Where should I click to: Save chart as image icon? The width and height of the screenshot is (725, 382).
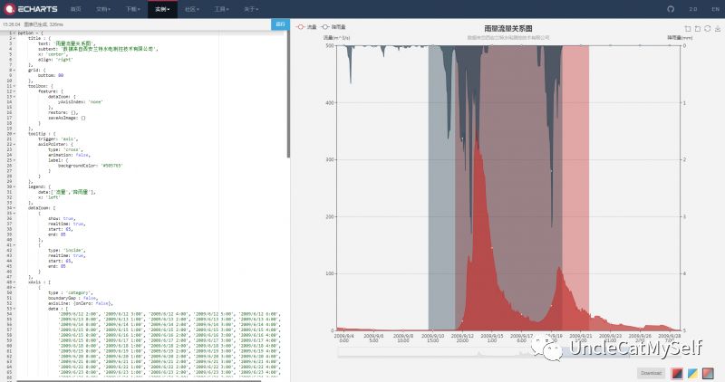pyautogui.click(x=718, y=29)
